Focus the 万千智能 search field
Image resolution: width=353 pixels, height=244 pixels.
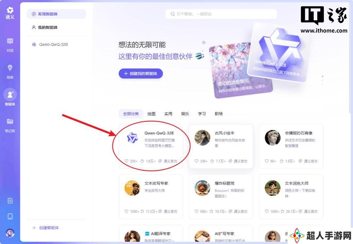point(221,14)
